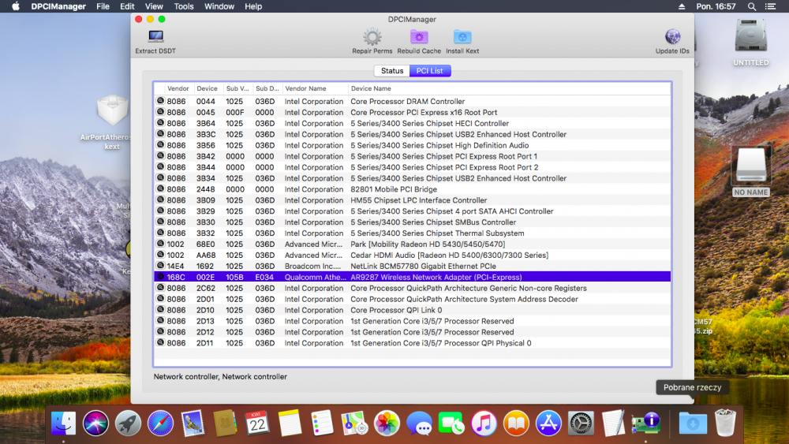Select the PCI Express Root Port 1 row

pos(412,156)
